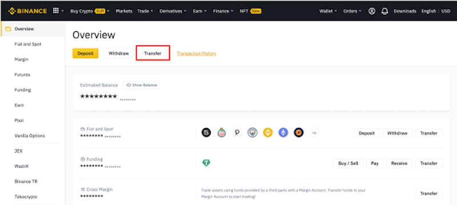Click Withdraw below the Overview heading
Viewport: 457px width, 205px height.
tap(119, 54)
